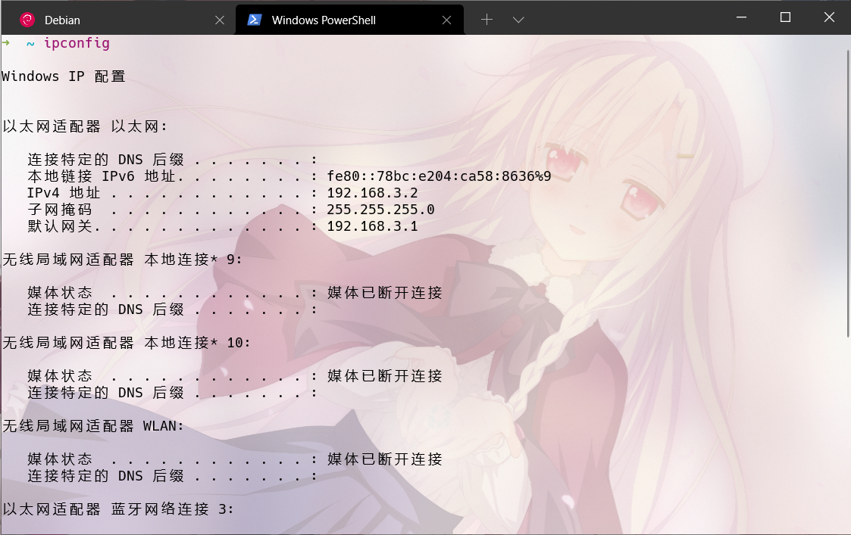Open a new tab with plus button
Image resolution: width=851 pixels, height=535 pixels.
[487, 20]
